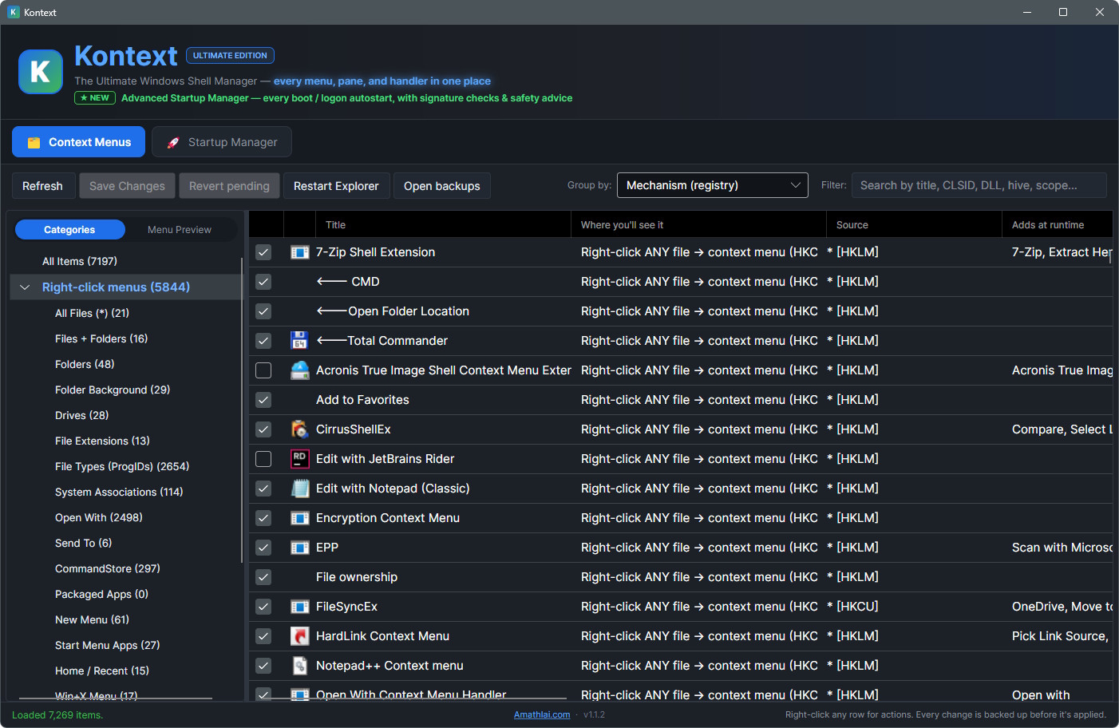
Task: Click the Total Commander floppy icon
Action: pyautogui.click(x=299, y=341)
